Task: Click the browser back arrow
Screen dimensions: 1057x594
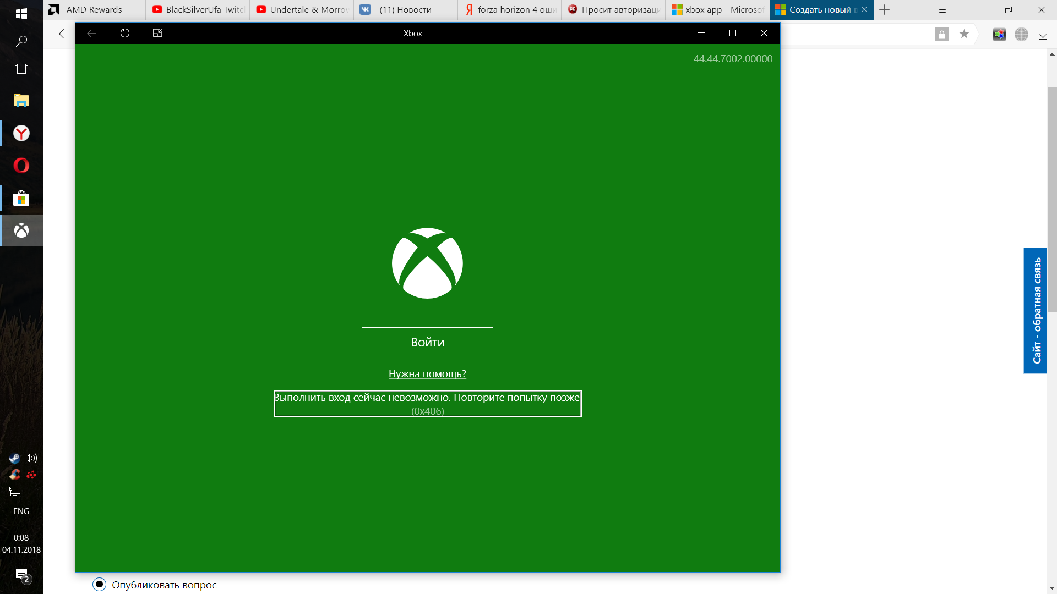Action: [64, 34]
